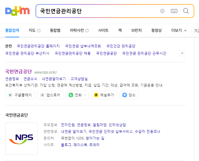
Task: Open the 트위터 link
Action: click(94, 145)
